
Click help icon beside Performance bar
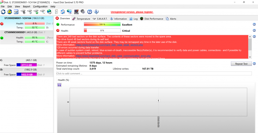(x=254, y=24)
